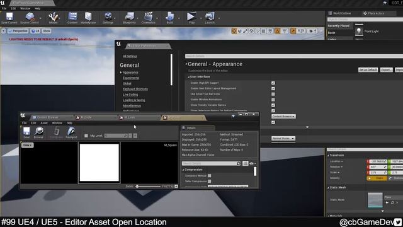Toggle Mip Level checkbox in texture editor
Viewport: 403px width, 227px height.
point(86,136)
